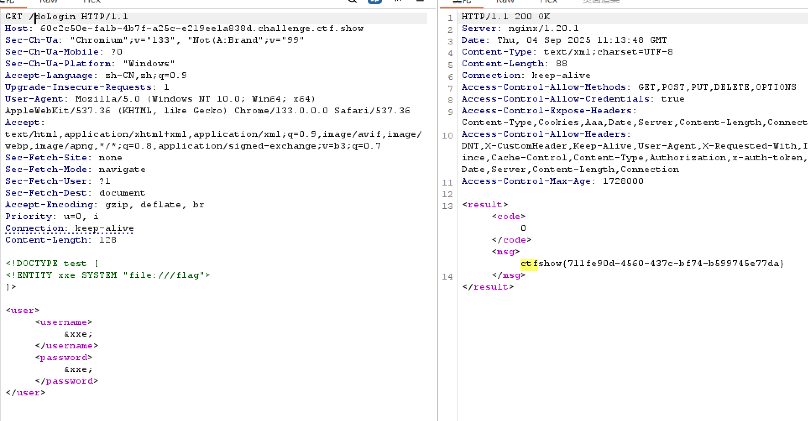Viewport: 808px width, 421px height.
Task: Click the request line 'GET /doLogin HTTP/1.1'
Action: [67, 17]
